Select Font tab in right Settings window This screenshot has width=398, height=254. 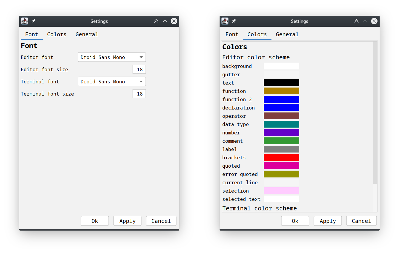pos(232,34)
